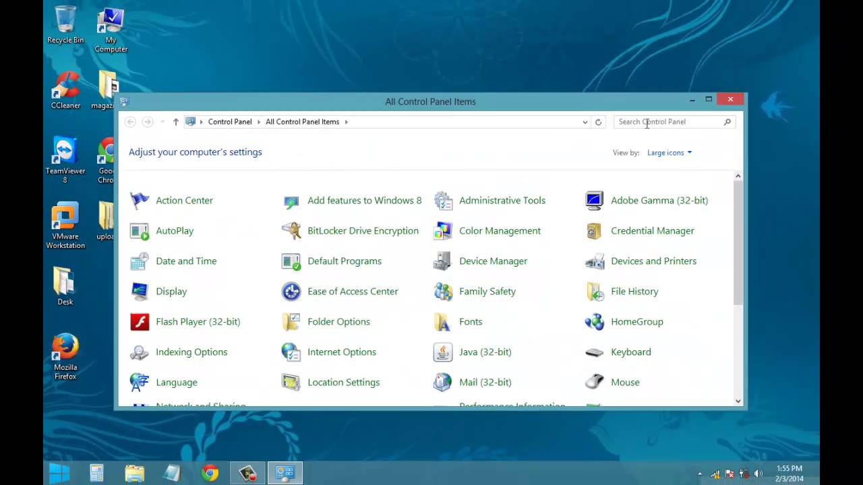863x485 pixels.
Task: Select the VMware Workstation desktop icon
Action: [65, 226]
